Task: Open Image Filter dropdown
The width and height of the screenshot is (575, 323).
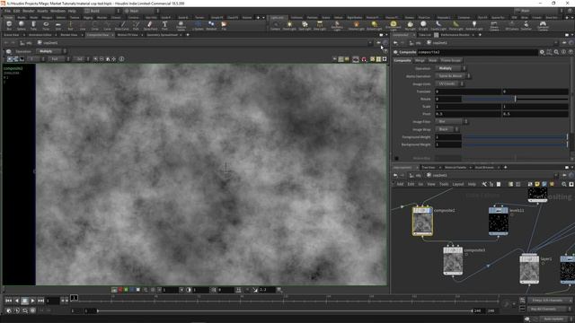Action: click(451, 122)
